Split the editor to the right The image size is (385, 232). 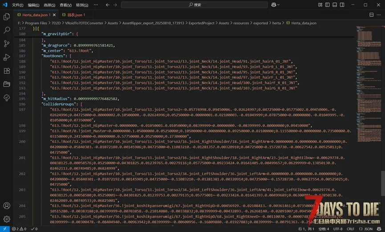coord(372,15)
